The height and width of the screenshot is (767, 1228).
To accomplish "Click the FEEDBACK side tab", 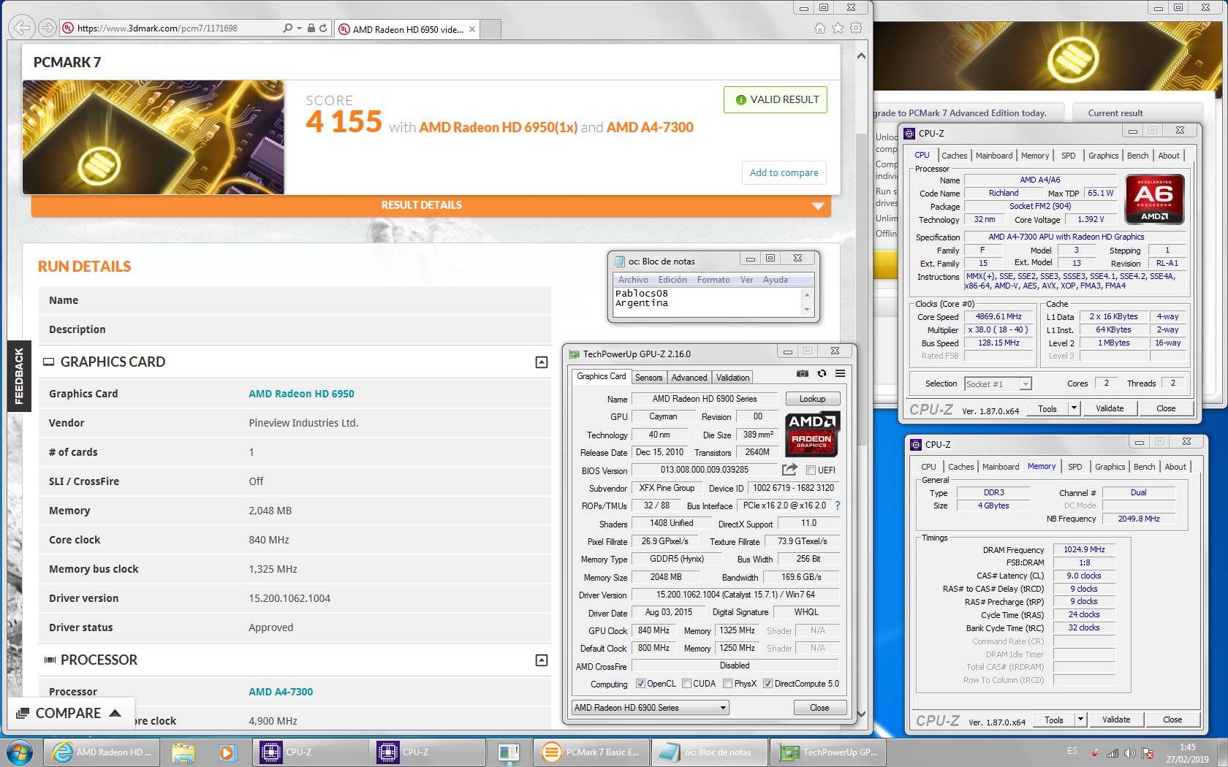I will [x=19, y=376].
